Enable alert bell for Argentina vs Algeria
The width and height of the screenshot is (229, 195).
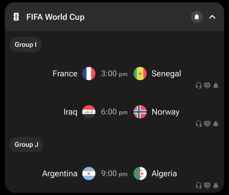(x=216, y=186)
